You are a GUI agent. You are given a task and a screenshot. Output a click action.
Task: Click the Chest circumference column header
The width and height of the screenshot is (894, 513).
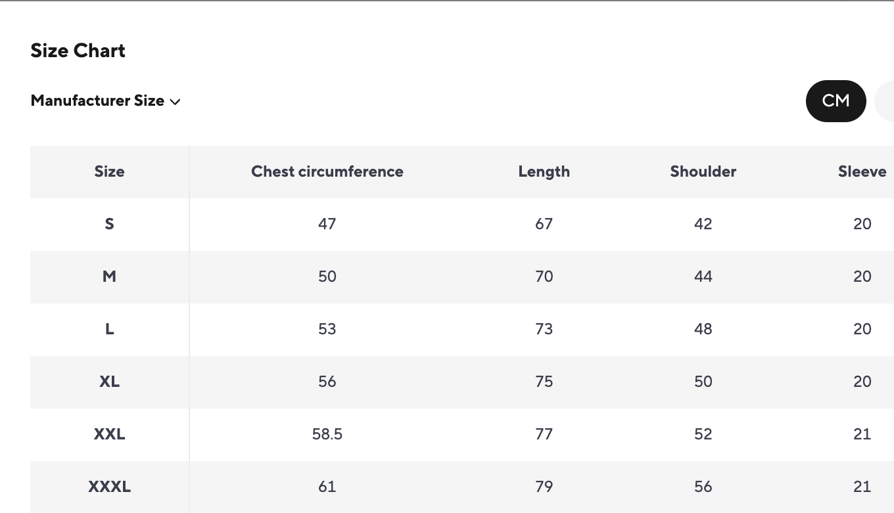[327, 171]
